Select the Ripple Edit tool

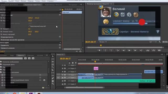click(53, 62)
